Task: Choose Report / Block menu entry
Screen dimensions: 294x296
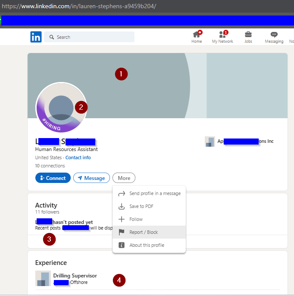Action: click(144, 232)
